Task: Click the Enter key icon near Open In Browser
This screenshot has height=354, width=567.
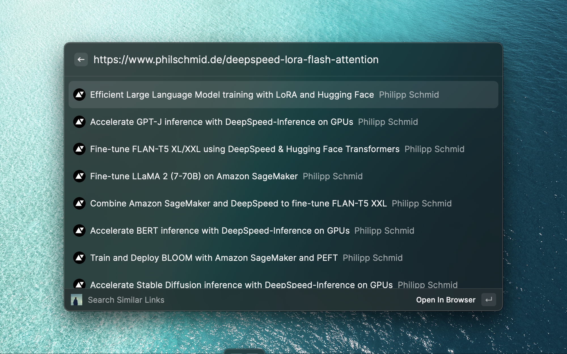Action: (x=488, y=300)
